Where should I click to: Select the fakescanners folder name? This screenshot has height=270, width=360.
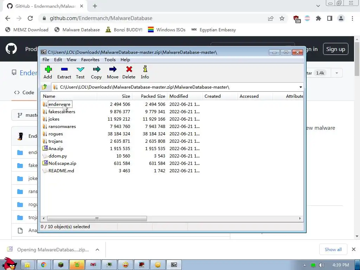[62, 111]
